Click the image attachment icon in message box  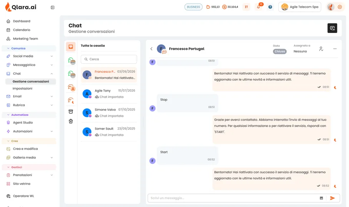point(321,198)
